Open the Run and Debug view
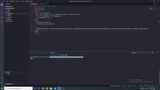 click(2, 17)
